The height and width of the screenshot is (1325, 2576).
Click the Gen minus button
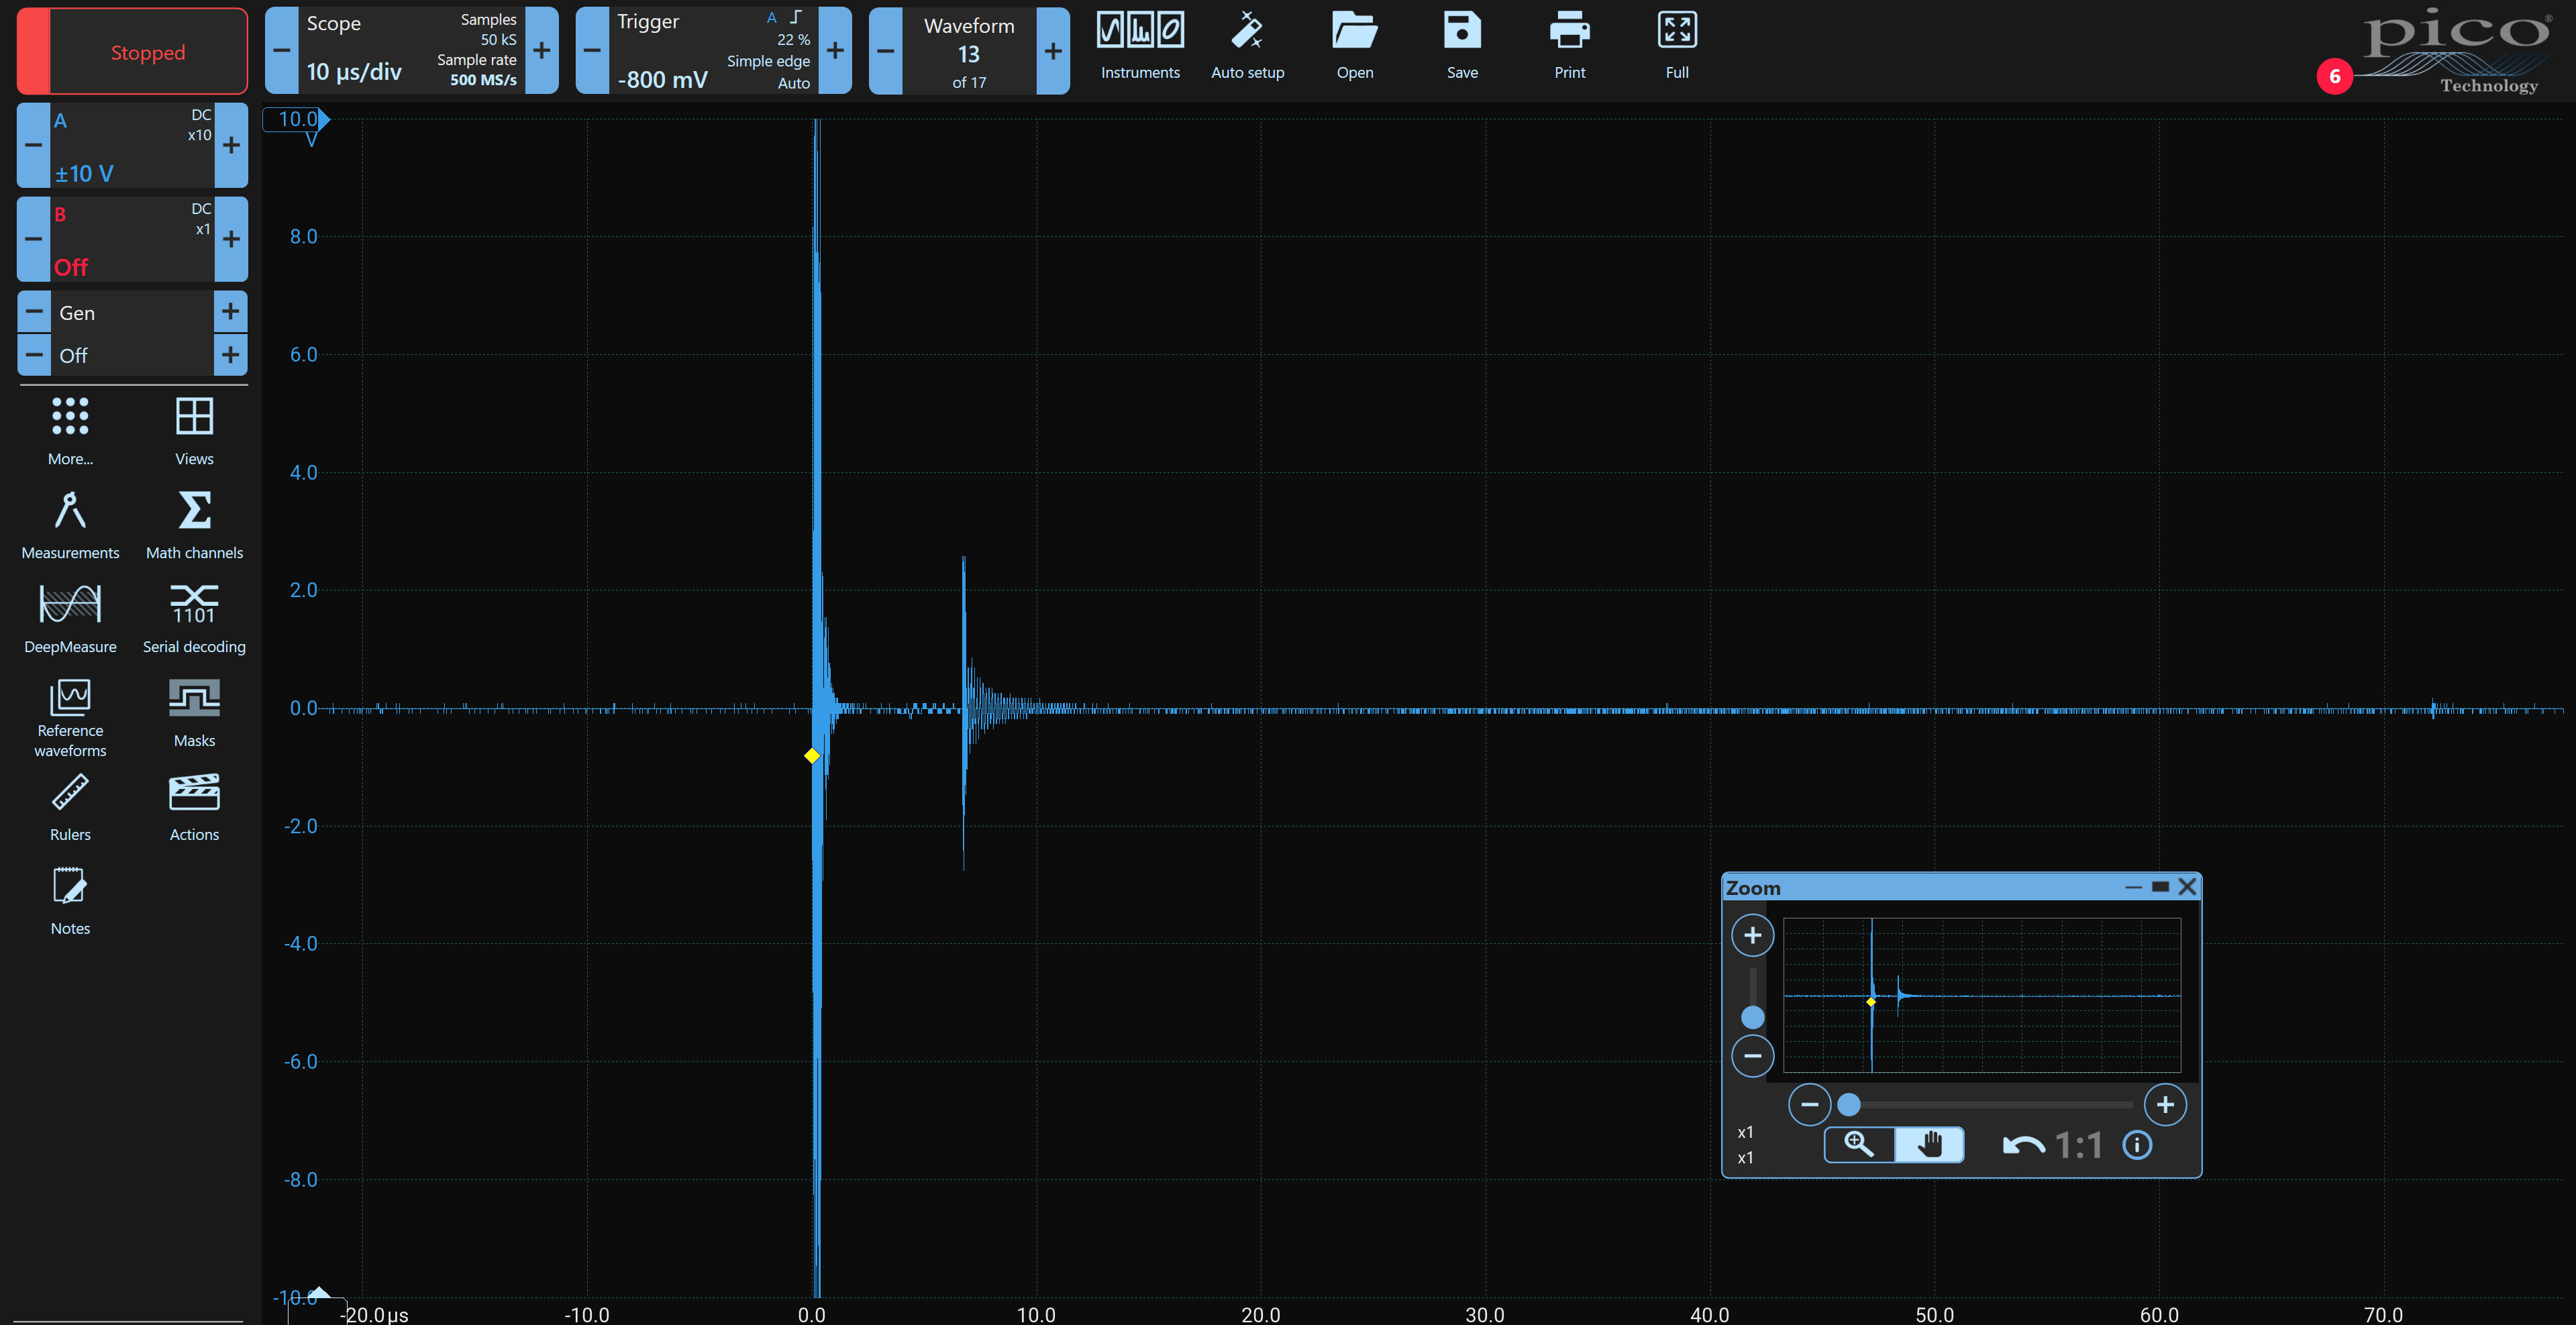pyautogui.click(x=33, y=312)
